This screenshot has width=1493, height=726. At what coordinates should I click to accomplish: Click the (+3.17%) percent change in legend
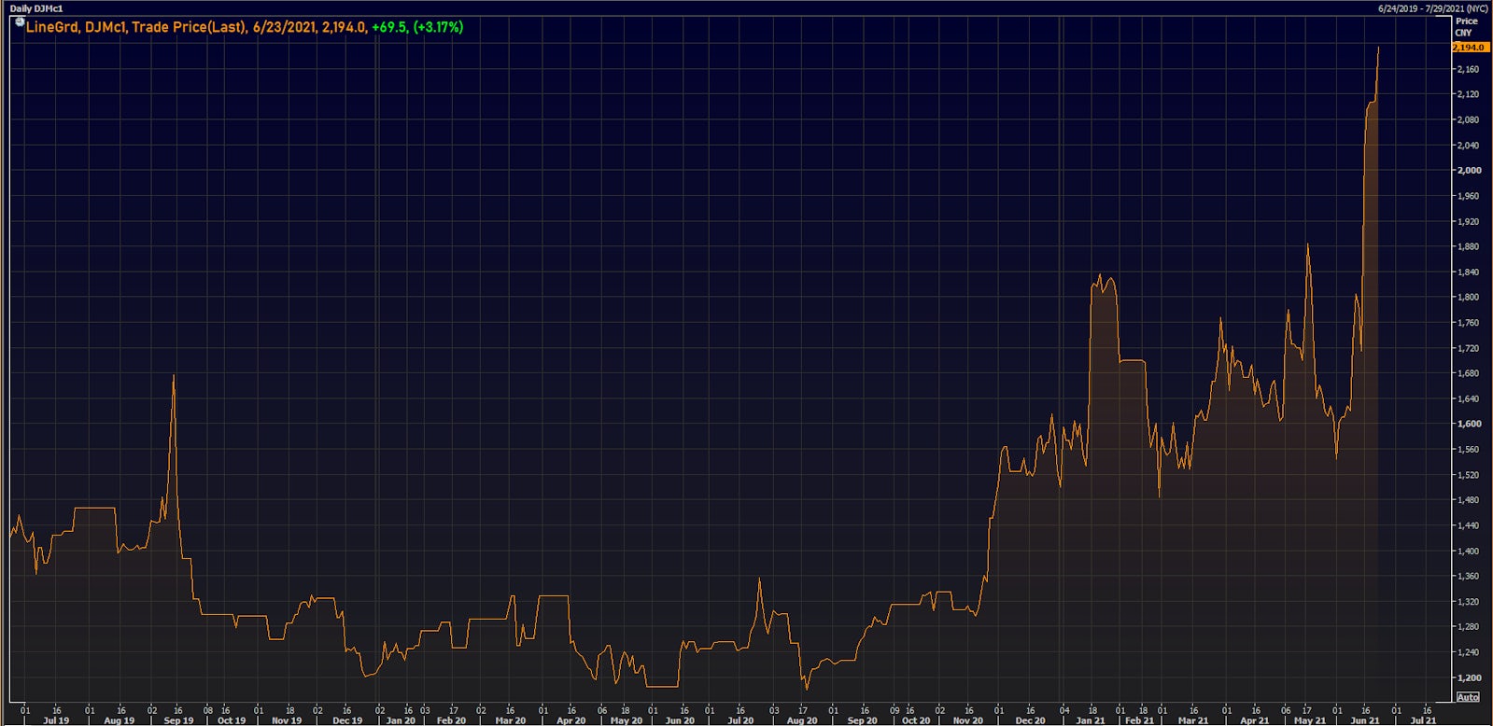point(438,27)
